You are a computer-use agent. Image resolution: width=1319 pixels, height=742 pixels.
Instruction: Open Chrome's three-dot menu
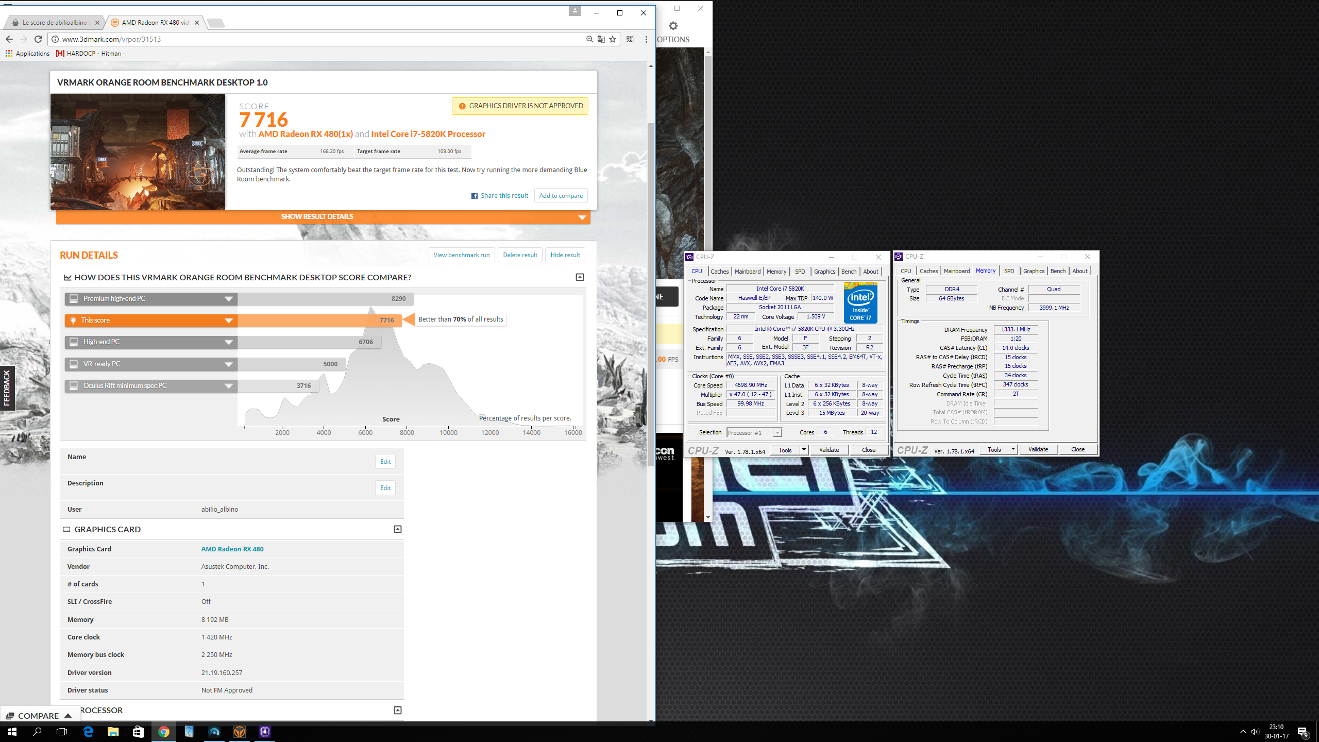646,39
